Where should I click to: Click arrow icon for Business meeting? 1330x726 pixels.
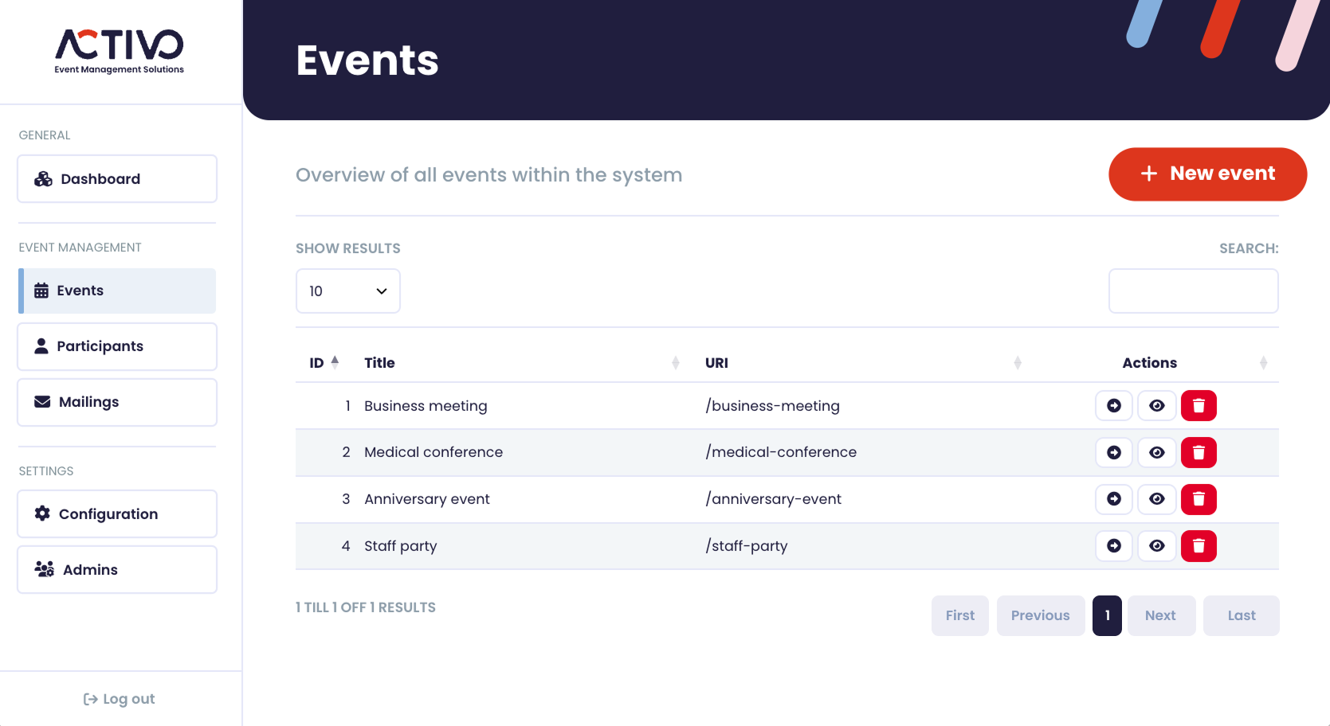click(x=1113, y=406)
